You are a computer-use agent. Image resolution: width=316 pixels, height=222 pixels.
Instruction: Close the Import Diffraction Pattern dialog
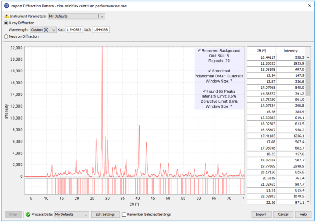pyautogui.click(x=308, y=5)
